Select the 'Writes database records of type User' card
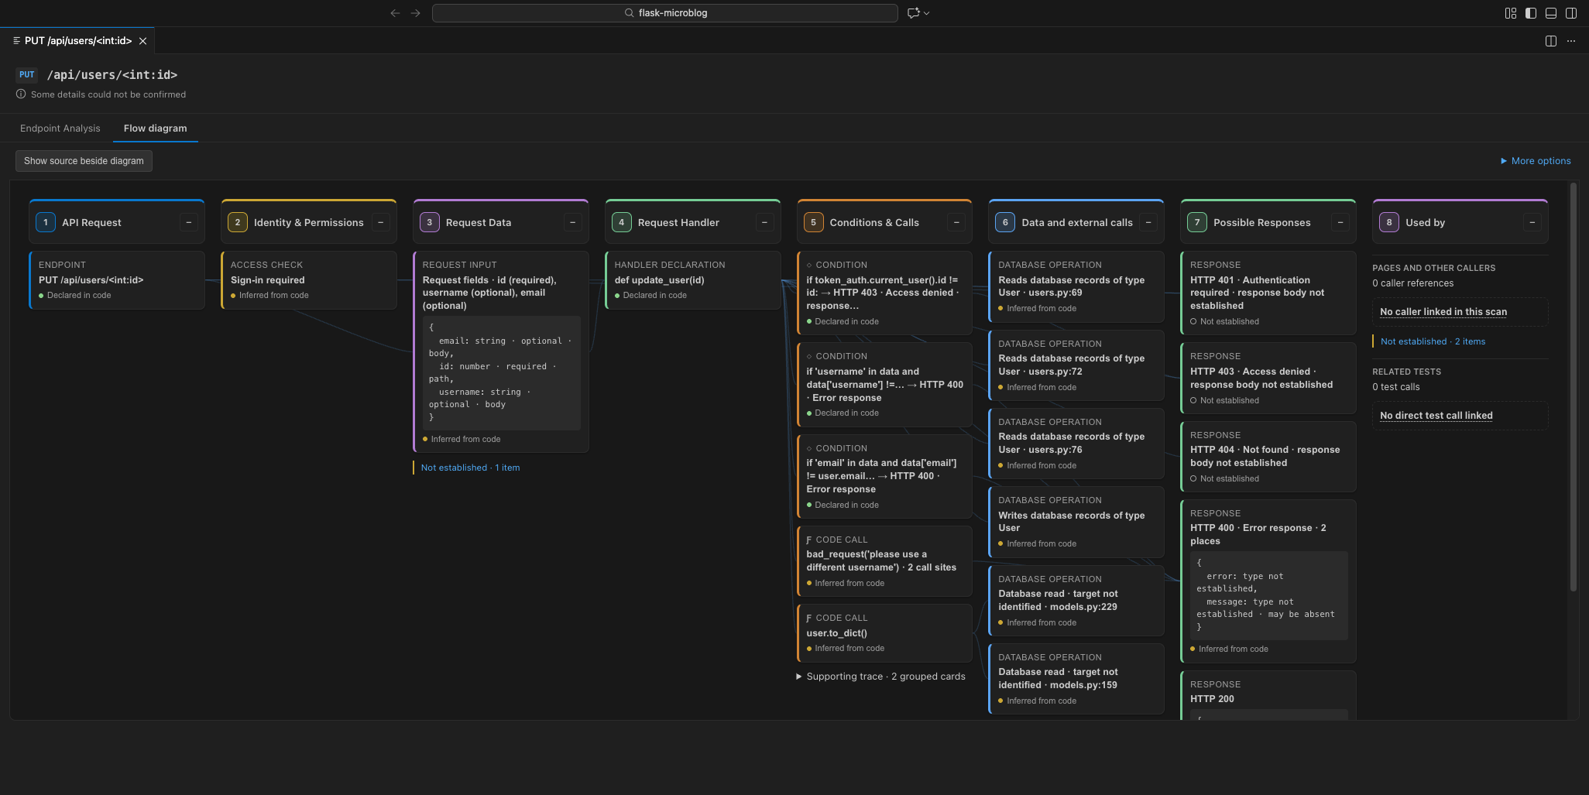1589x795 pixels. [1076, 521]
